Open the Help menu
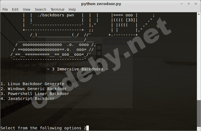 tap(72, 9)
